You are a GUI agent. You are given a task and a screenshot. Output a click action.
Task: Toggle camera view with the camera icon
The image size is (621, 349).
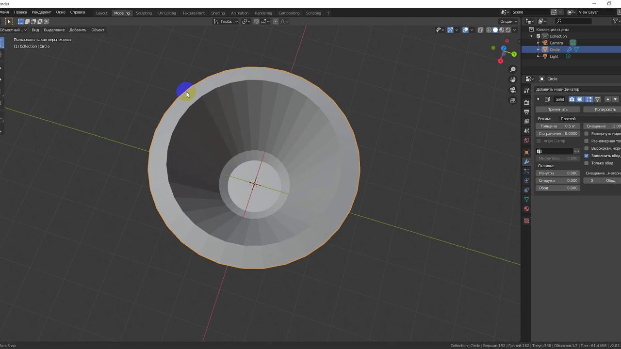513,90
